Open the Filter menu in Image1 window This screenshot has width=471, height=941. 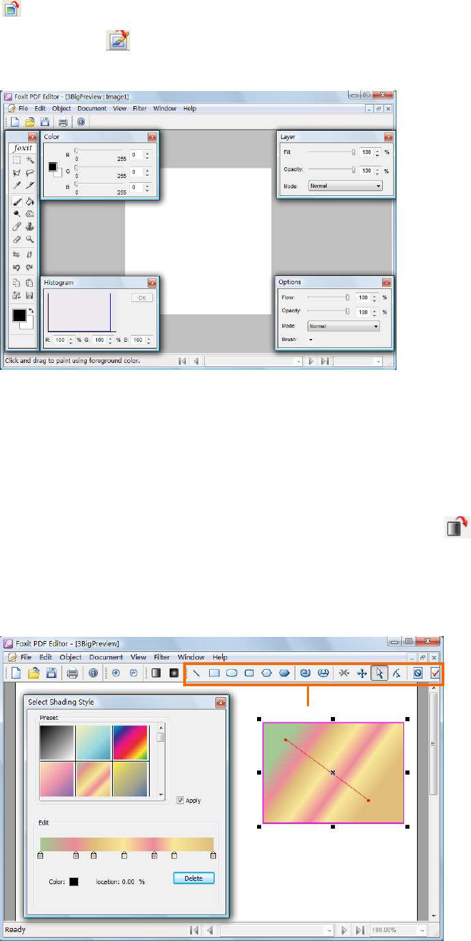point(139,108)
